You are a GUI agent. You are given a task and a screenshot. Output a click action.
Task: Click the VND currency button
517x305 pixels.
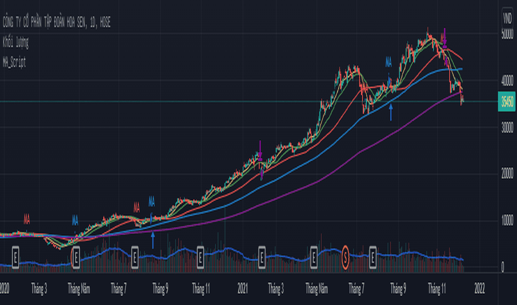tap(507, 18)
